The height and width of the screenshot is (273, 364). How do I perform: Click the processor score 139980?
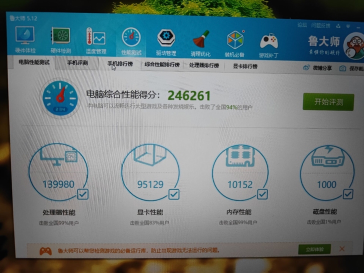[58, 184]
